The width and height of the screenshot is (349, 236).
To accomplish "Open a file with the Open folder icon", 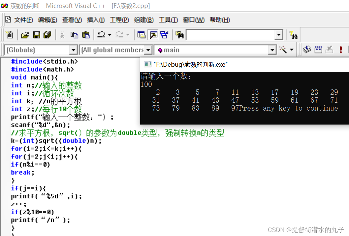I will coord(25,35).
